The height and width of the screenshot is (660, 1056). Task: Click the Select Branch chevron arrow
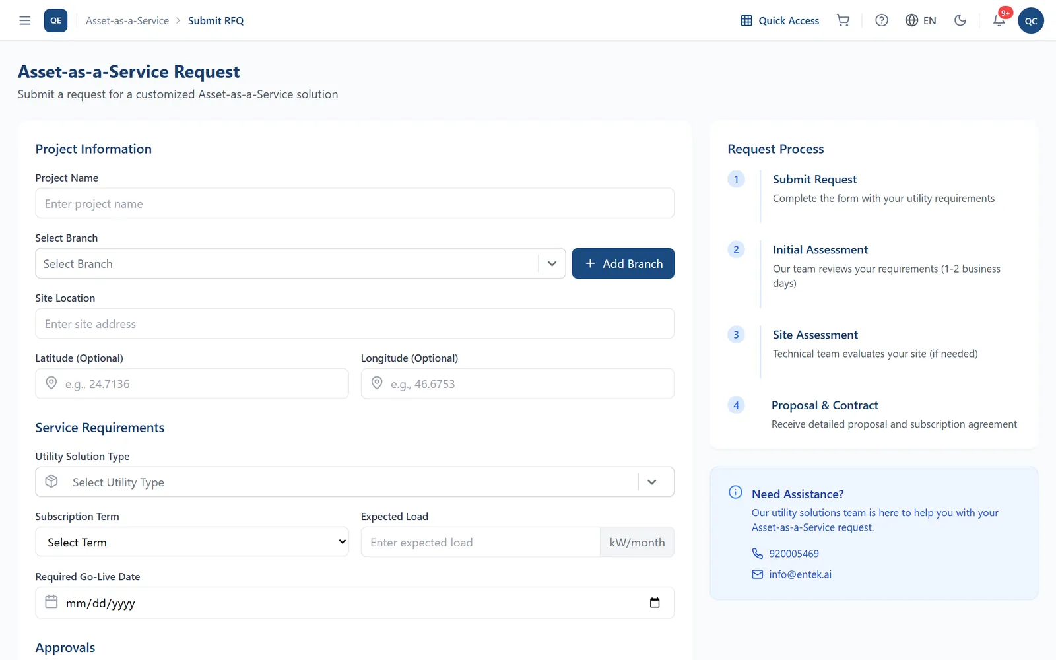(x=552, y=263)
